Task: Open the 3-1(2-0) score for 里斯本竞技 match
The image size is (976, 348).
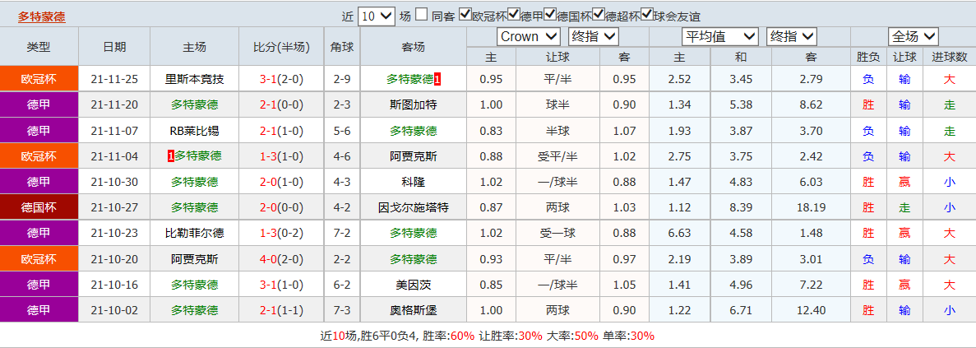Action: 282,79
